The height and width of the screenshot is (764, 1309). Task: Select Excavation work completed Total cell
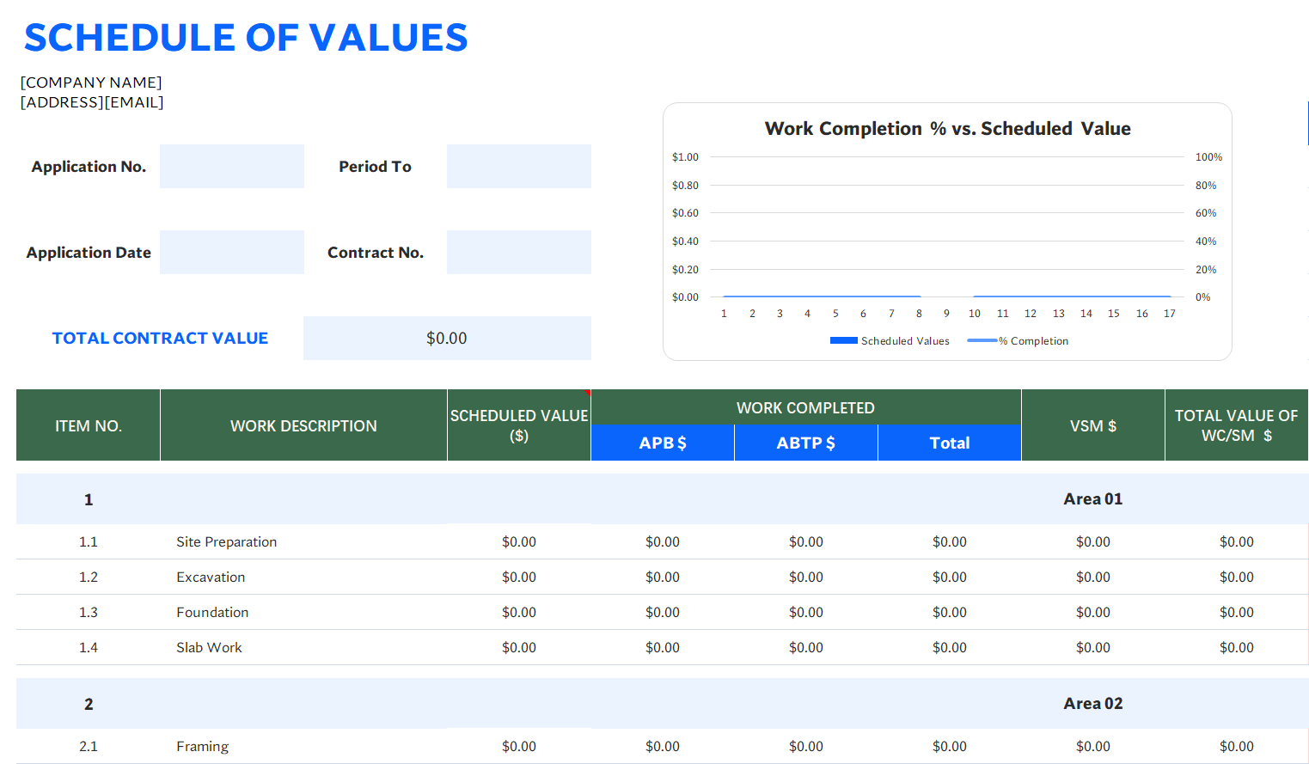pyautogui.click(x=950, y=578)
